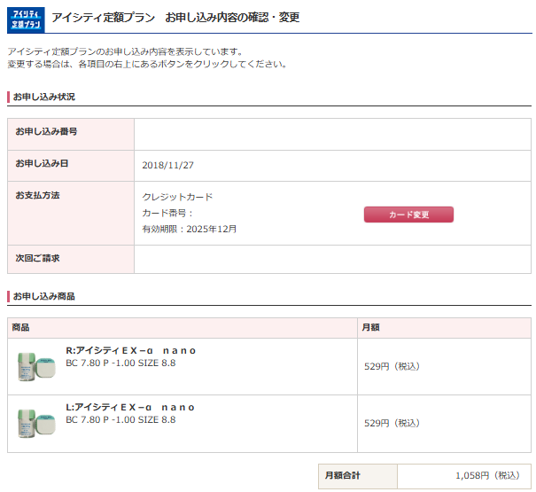
Task: Click the アイシティ定額プラン logo icon
Action: (x=25, y=18)
